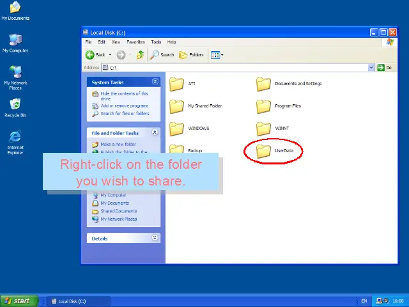Click Local Disk (C:) taskbar button
This screenshot has height=307, width=409.
(78, 301)
